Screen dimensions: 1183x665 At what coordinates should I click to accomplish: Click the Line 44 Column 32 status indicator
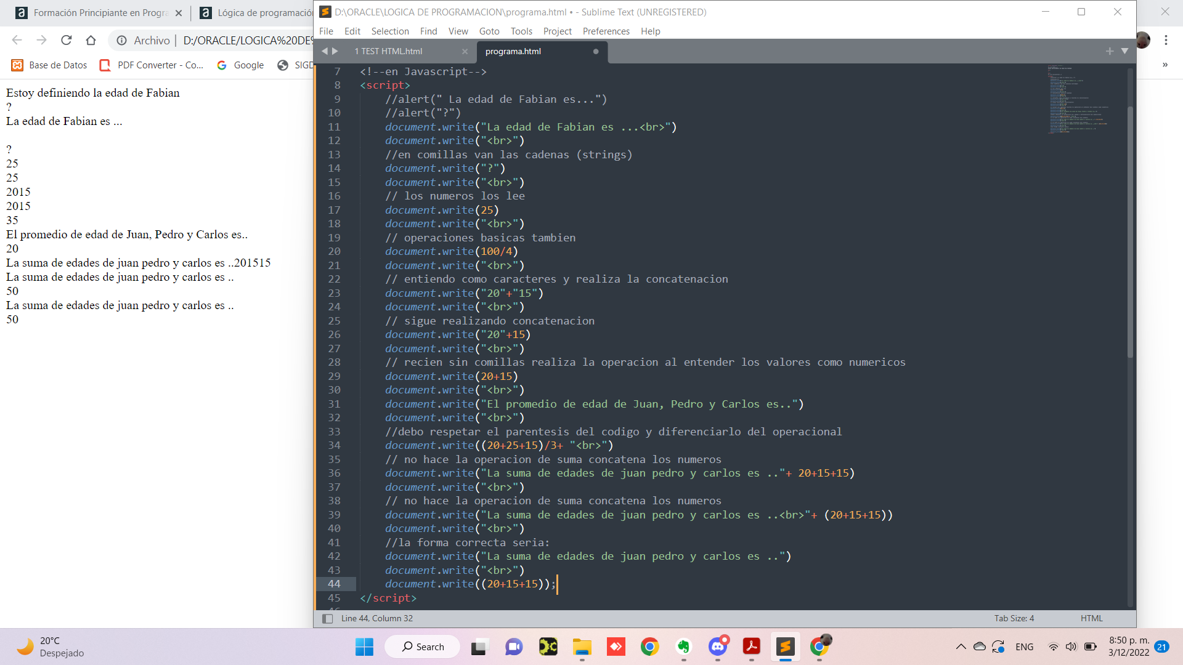pyautogui.click(x=376, y=618)
